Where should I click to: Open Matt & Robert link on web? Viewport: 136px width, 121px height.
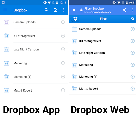coord(89,89)
